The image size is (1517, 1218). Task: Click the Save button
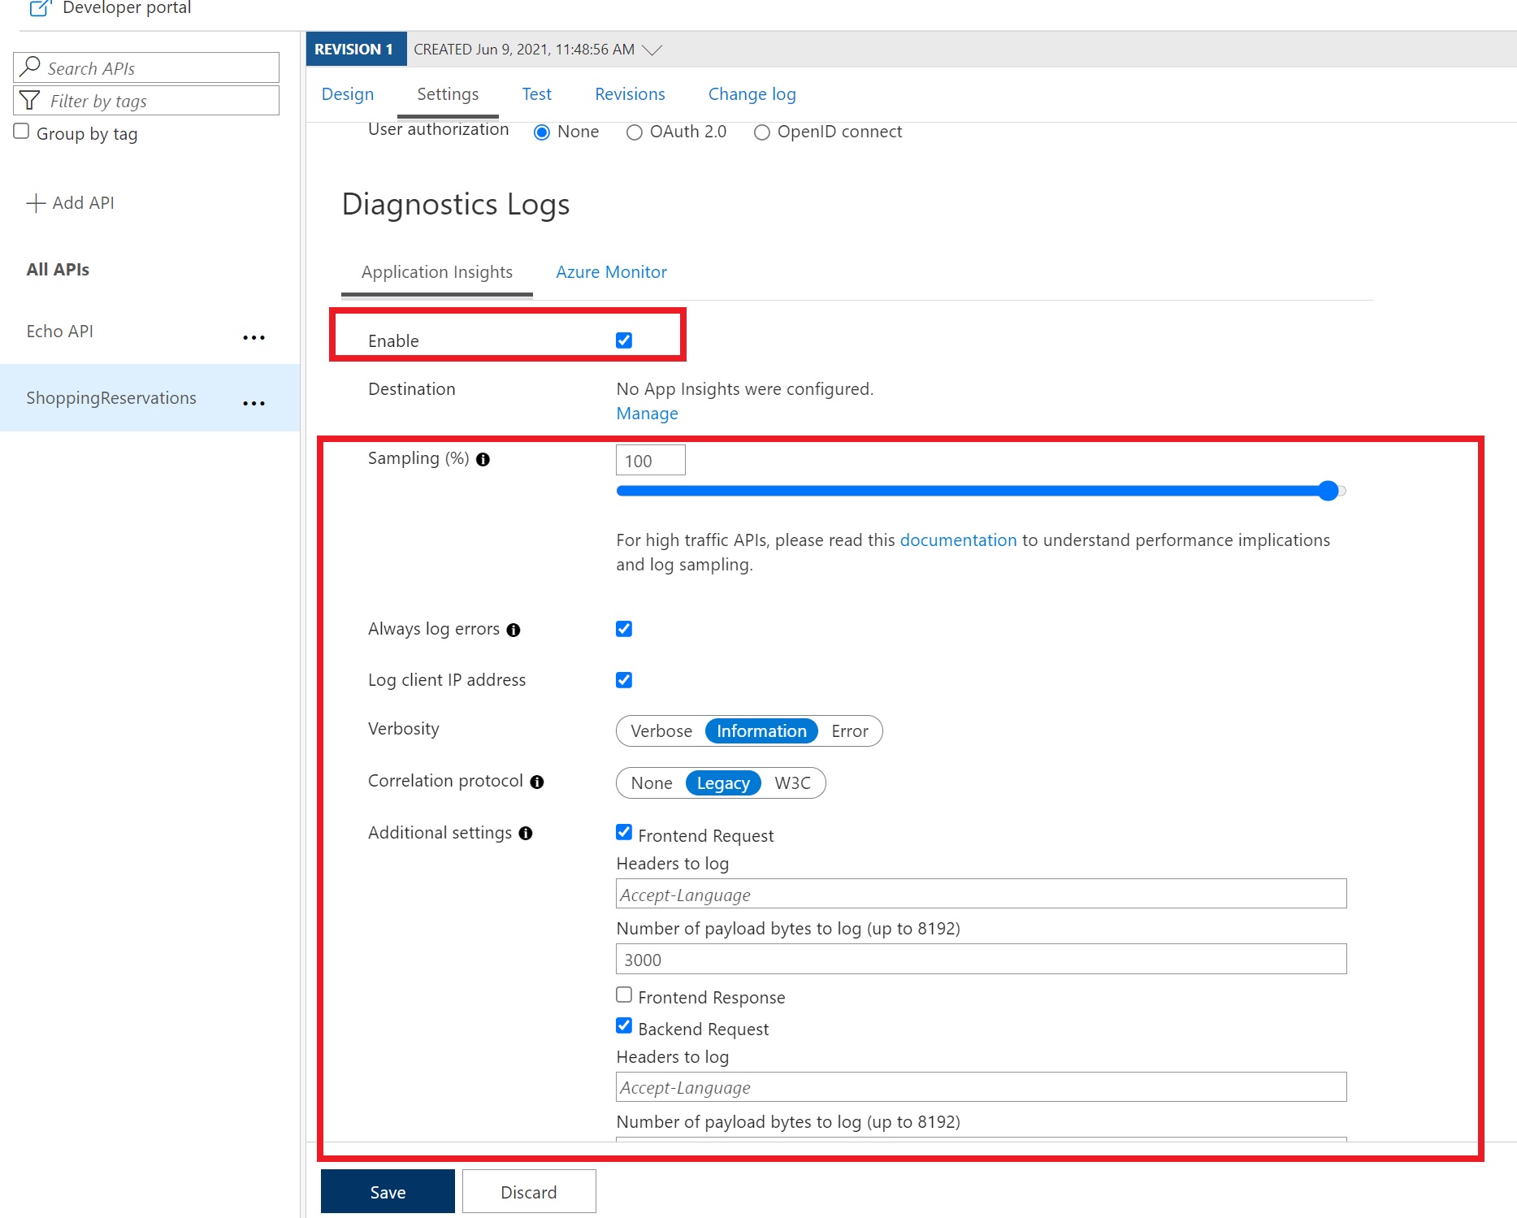coord(388,1192)
